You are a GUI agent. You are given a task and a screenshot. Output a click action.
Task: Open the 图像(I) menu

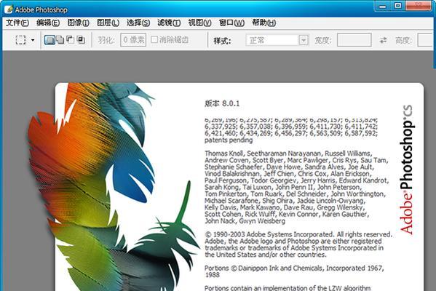pyautogui.click(x=78, y=23)
